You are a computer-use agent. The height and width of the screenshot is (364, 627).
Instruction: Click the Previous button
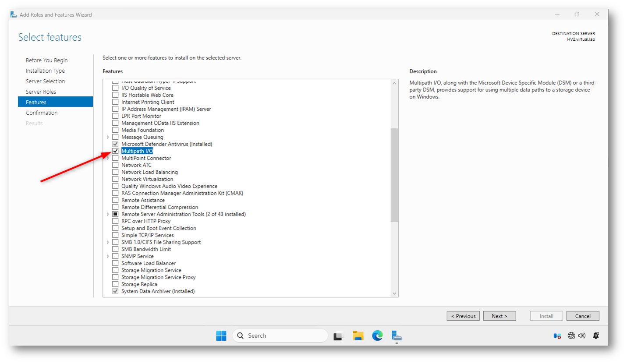463,316
